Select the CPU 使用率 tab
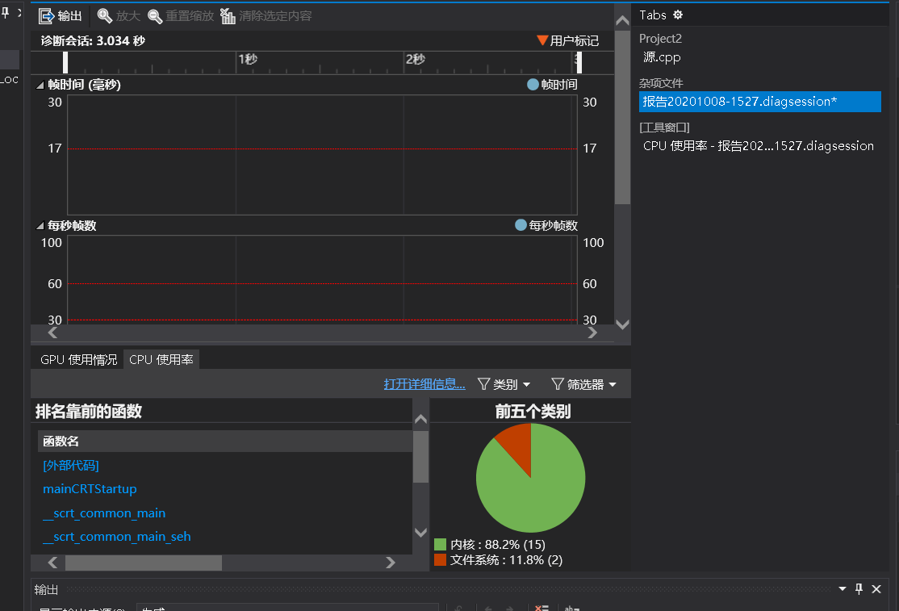This screenshot has width=899, height=611. tap(161, 359)
